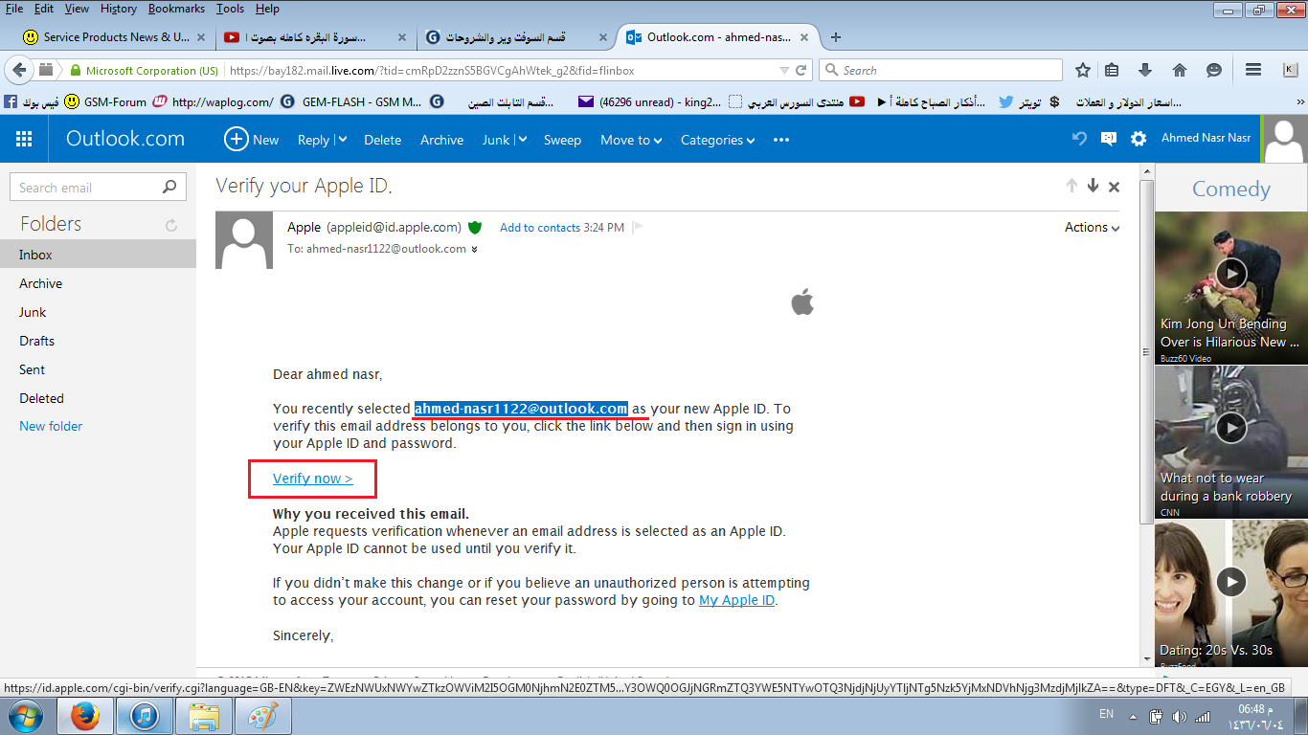Click the Windows Start button
This screenshot has height=735, width=1308.
25,716
